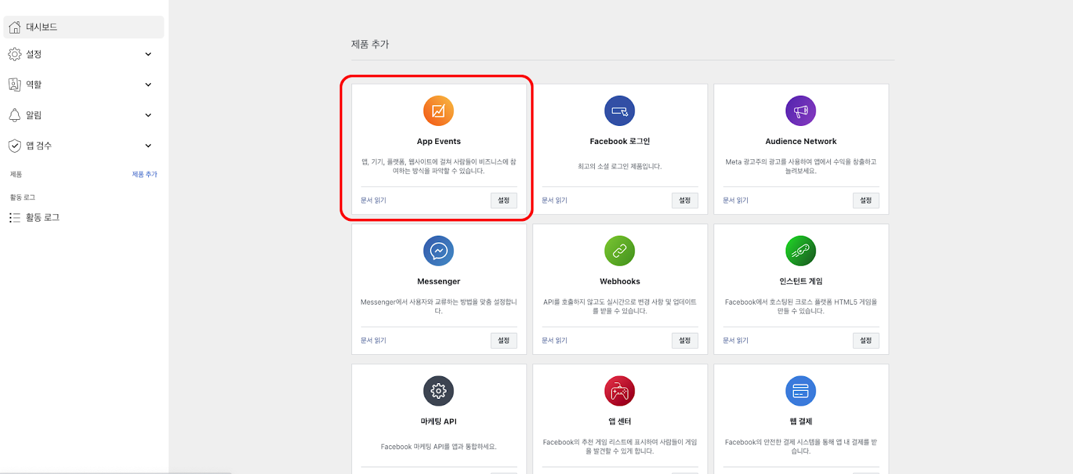Open 문서 읽기 link on Webhooks card
1073x474 pixels.
click(x=555, y=340)
